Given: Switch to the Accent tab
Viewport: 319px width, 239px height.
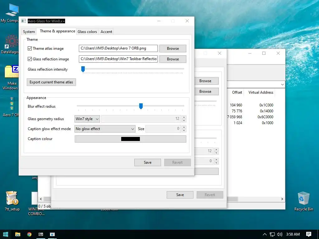Looking at the screenshot, I should [106, 32].
